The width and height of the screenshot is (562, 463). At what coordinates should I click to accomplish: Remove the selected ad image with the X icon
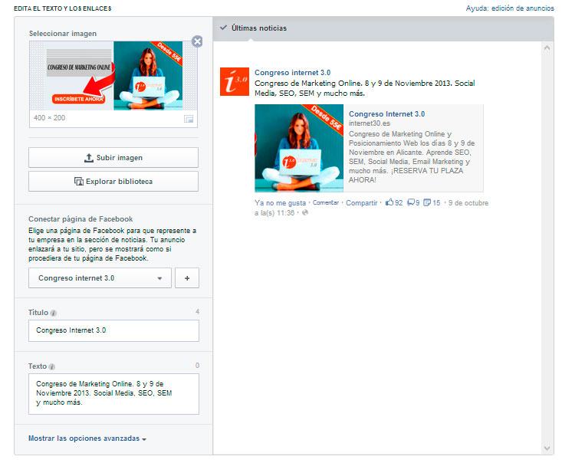pyautogui.click(x=197, y=41)
